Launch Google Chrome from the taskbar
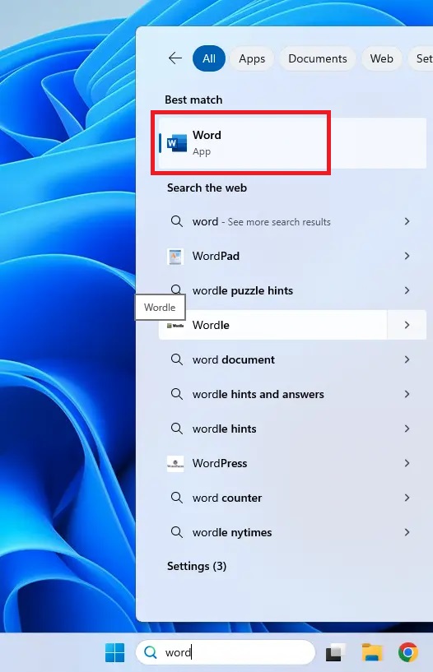433x672 pixels. 407,652
